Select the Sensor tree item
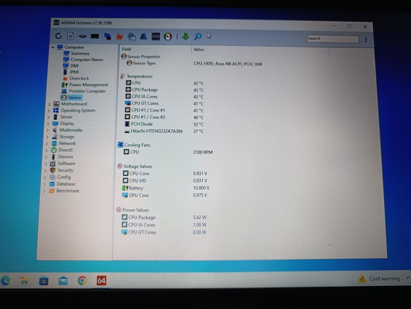The height and width of the screenshot is (309, 411). coord(71,98)
